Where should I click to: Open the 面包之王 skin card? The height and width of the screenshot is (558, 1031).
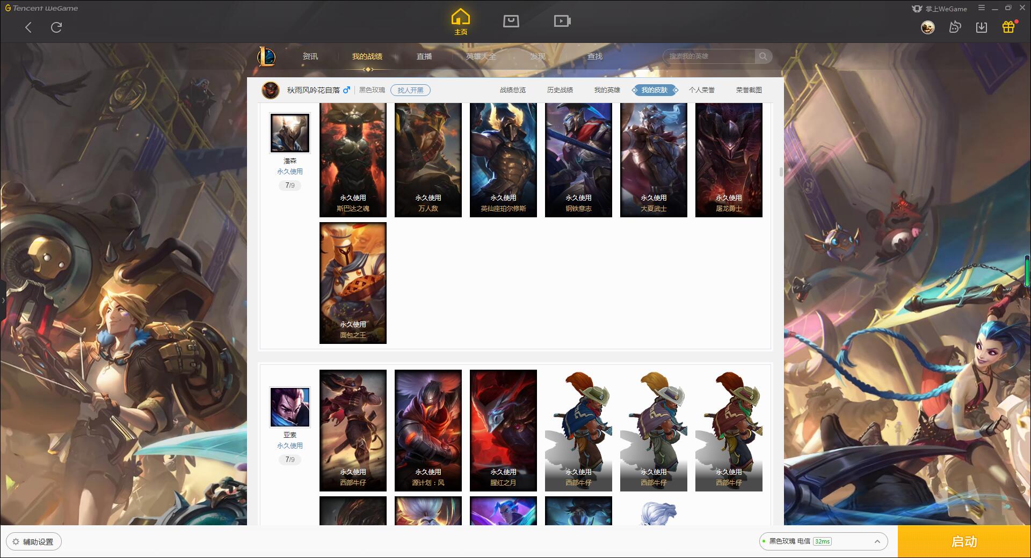[x=353, y=283]
